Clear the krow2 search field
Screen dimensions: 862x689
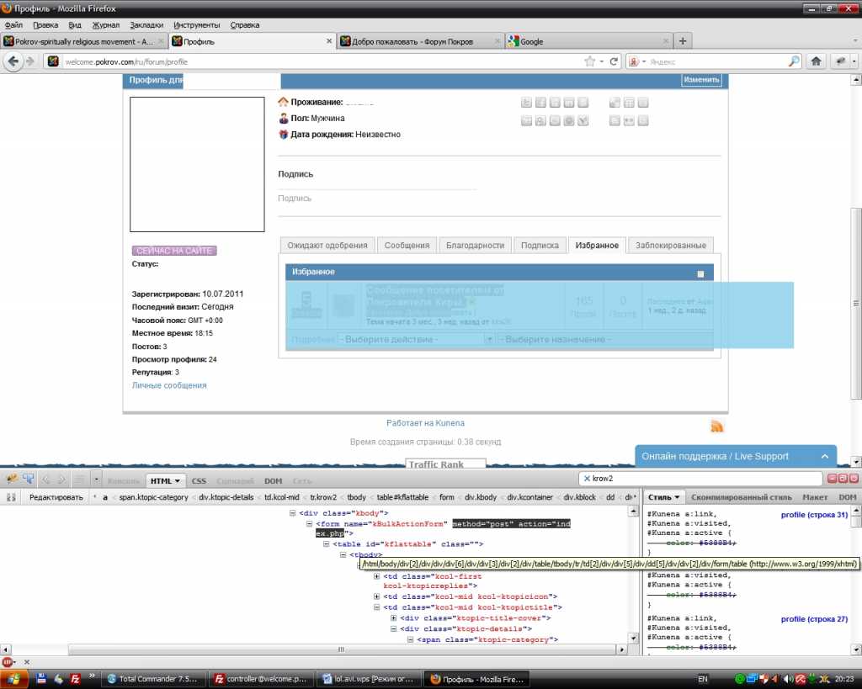click(x=587, y=479)
